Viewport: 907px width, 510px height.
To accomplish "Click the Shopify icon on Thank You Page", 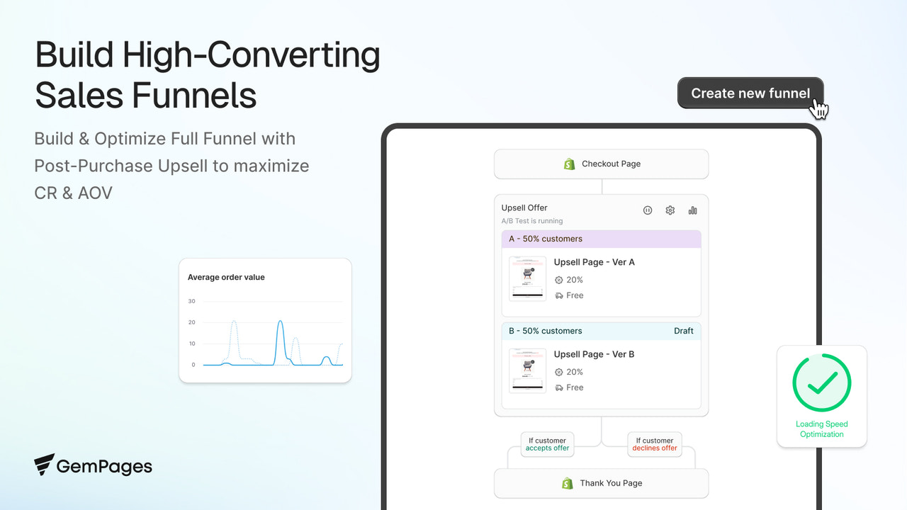I will coord(567,482).
